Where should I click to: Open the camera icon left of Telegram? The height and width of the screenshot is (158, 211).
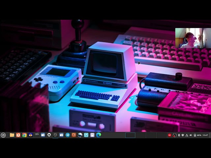click(62, 135)
